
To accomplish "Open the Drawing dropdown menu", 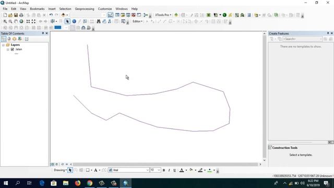I will click(61, 170).
